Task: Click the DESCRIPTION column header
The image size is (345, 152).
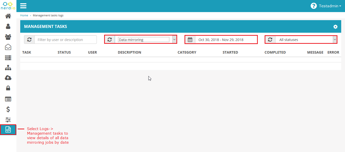Action: (x=129, y=52)
